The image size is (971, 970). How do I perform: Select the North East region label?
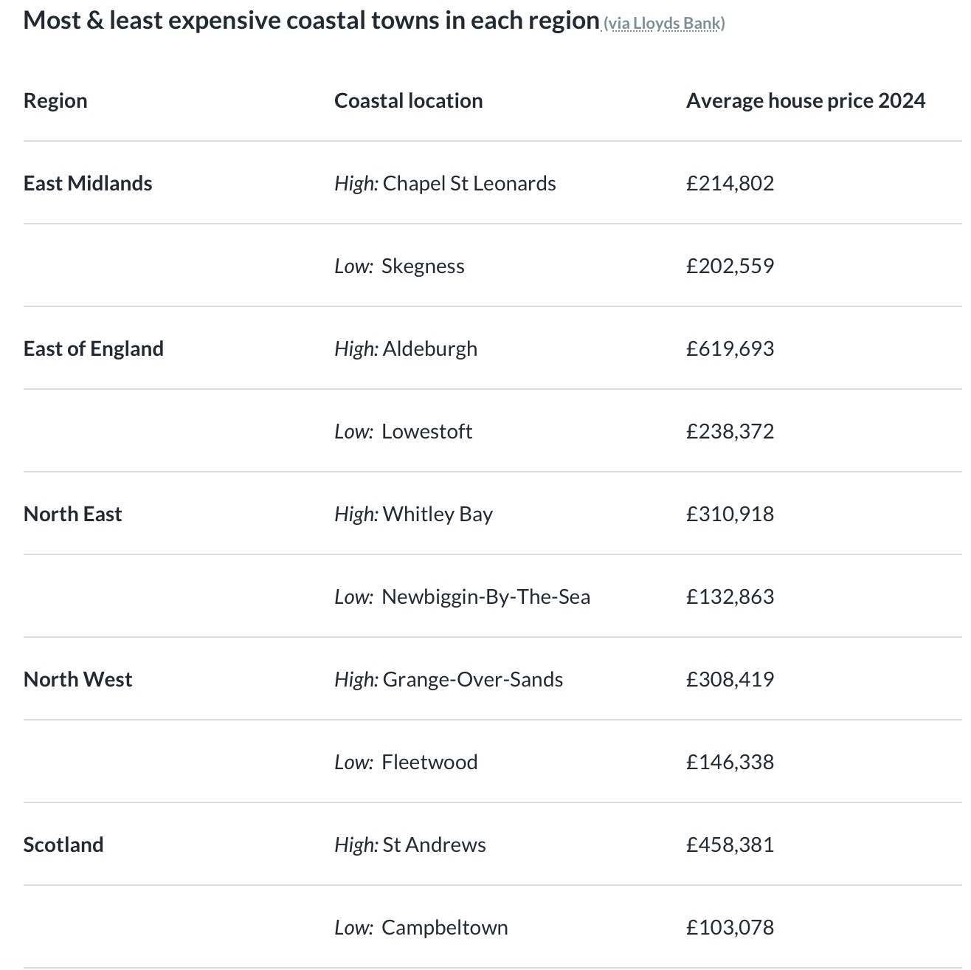[72, 515]
